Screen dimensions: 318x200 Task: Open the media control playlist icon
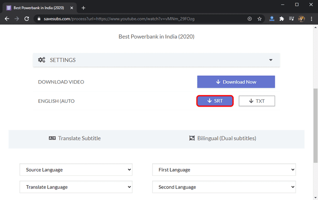click(x=292, y=19)
